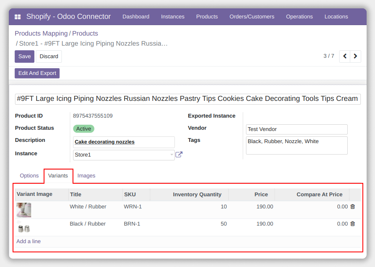The width and height of the screenshot is (375, 267).
Task: Add a line to variants table
Action: pos(29,241)
